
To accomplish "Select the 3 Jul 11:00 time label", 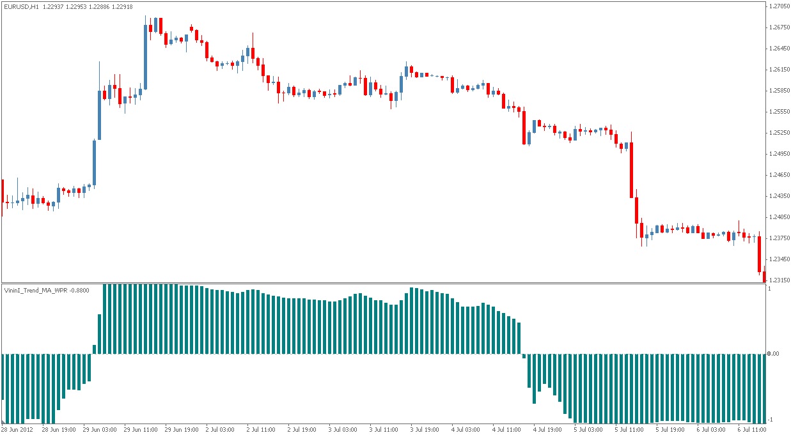I will (385, 430).
